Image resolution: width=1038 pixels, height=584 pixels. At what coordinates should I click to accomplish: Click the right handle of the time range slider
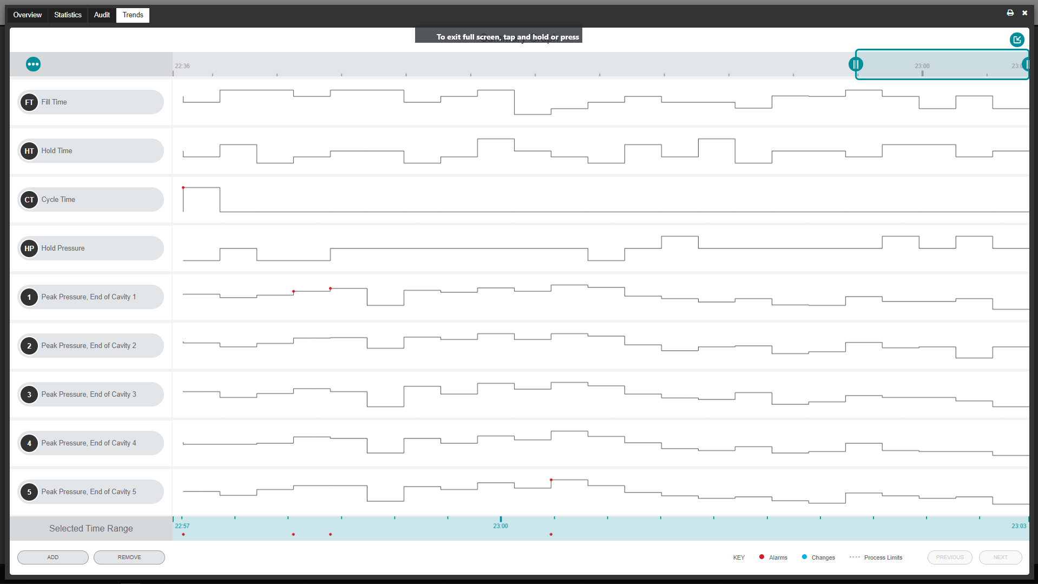point(1026,64)
